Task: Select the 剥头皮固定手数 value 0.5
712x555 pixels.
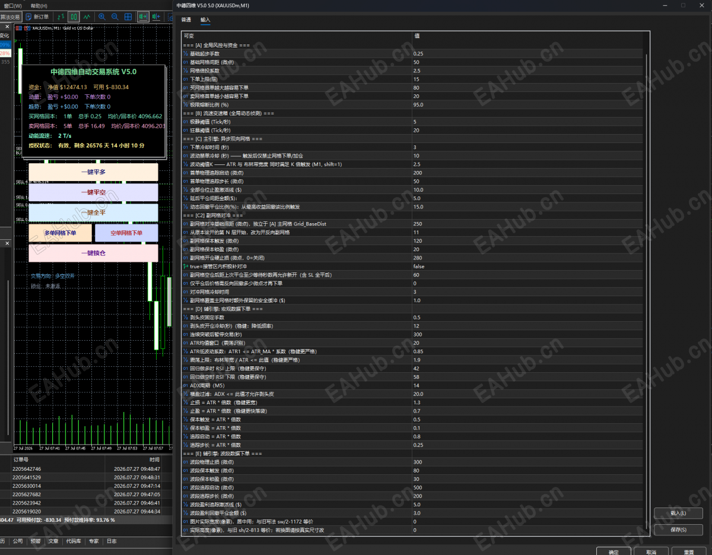Action: [x=527, y=318]
